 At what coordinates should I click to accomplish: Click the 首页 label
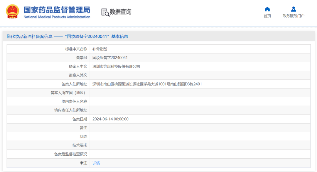pos(267,16)
